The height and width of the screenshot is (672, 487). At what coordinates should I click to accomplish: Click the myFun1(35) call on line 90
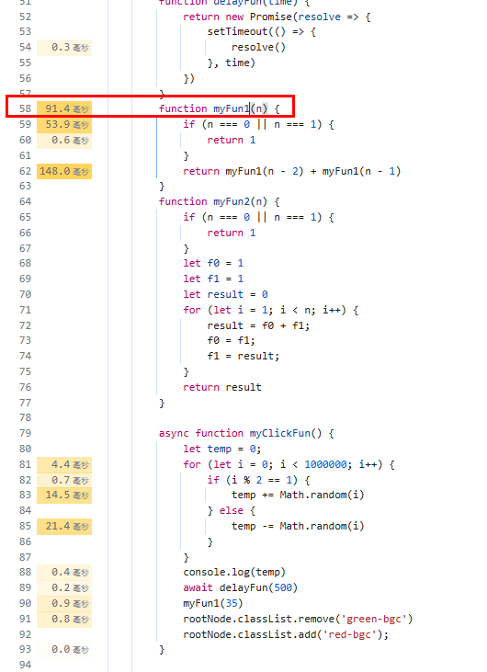(213, 603)
